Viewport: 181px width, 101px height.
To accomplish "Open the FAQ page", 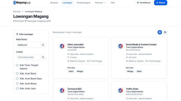I will pos(112,3).
